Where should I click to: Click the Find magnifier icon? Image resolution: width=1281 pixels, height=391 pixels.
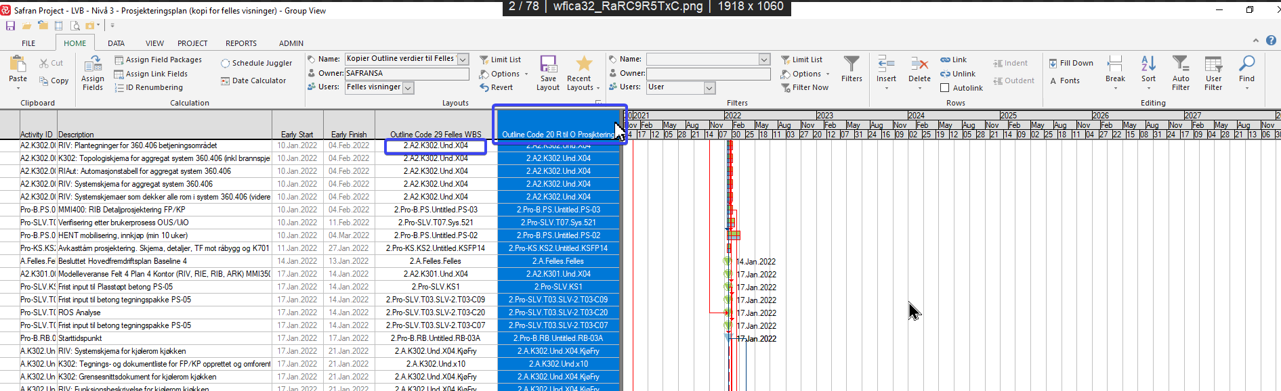click(1246, 66)
